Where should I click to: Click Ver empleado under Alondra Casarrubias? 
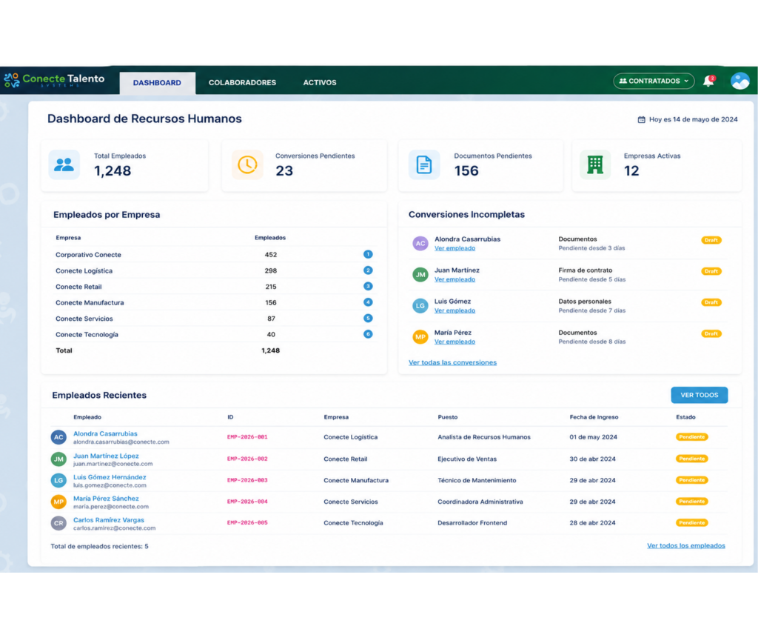click(x=455, y=248)
